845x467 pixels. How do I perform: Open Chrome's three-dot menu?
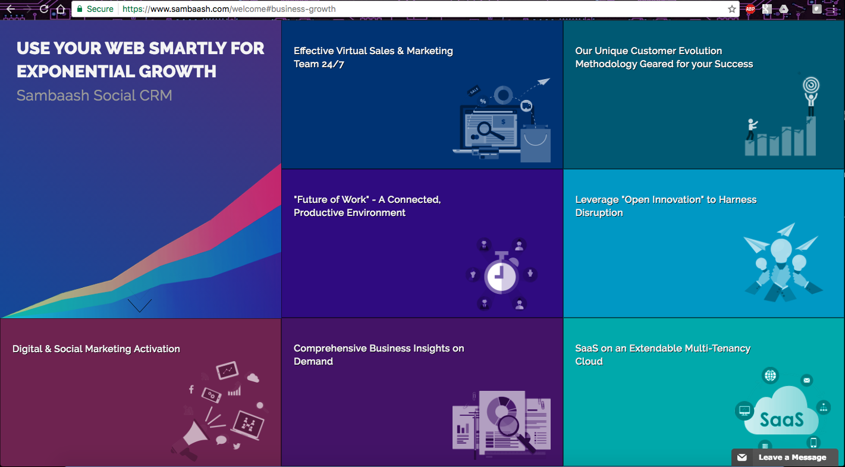835,9
